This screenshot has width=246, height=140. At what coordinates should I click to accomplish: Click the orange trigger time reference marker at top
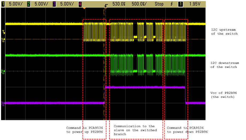tap(84, 9)
